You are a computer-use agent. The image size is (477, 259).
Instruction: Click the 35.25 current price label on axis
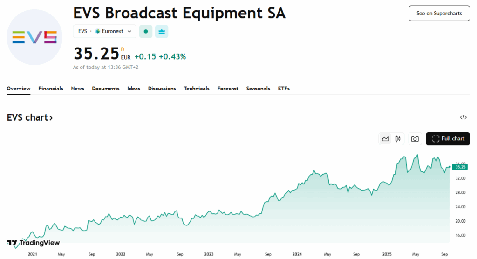[460, 167]
